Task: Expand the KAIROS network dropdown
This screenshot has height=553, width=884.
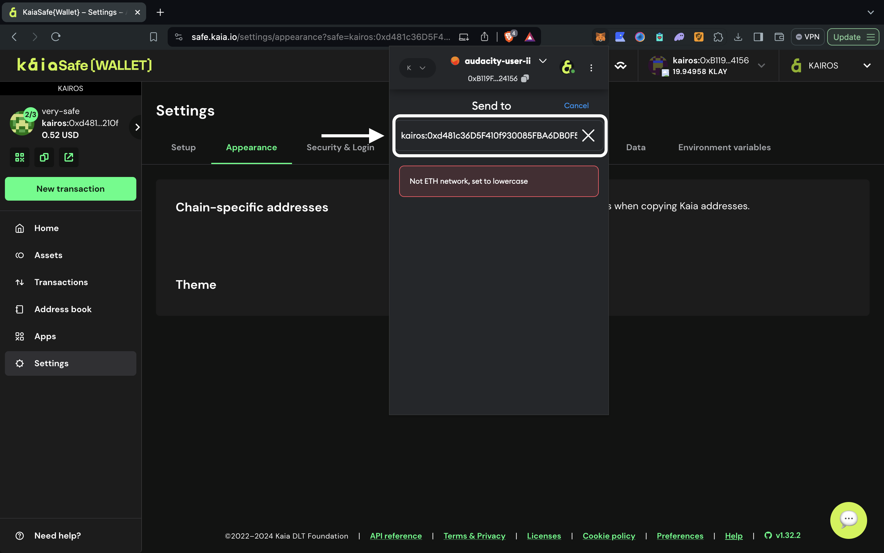Action: click(x=866, y=66)
